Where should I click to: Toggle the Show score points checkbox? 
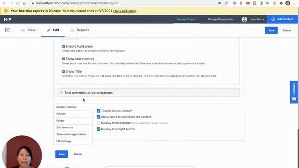tap(64, 59)
